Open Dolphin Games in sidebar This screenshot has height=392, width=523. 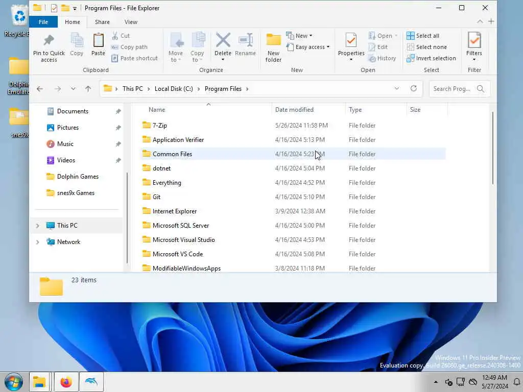coord(78,177)
